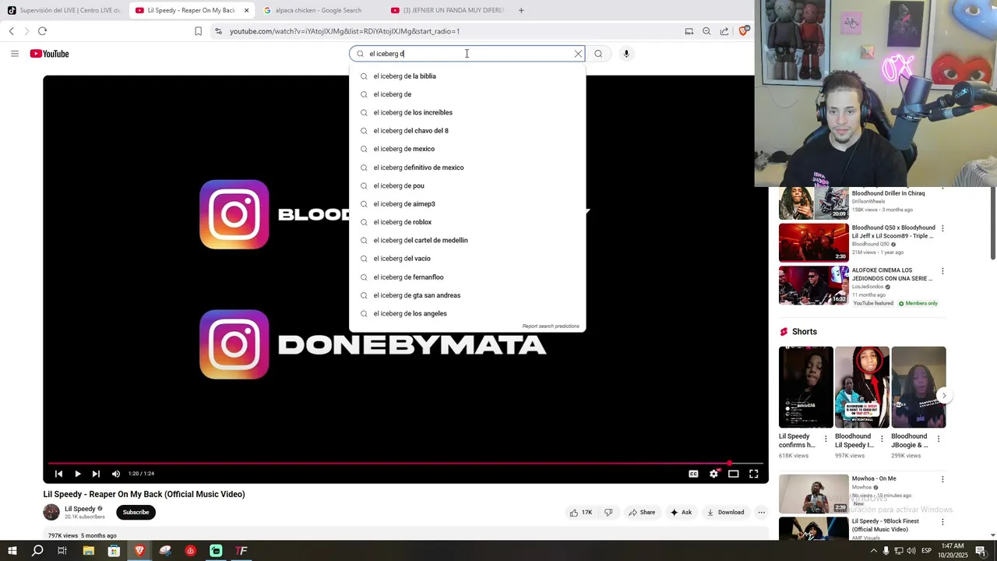The height and width of the screenshot is (561, 997).
Task: Share the video with the Share button
Action: pos(642,512)
